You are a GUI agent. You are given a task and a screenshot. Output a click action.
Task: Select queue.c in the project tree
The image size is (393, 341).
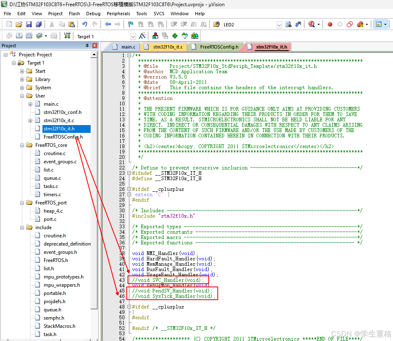(52, 178)
